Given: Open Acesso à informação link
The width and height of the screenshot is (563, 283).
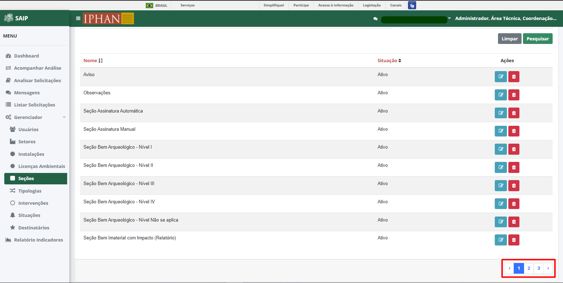Looking at the screenshot, I should [x=336, y=5].
